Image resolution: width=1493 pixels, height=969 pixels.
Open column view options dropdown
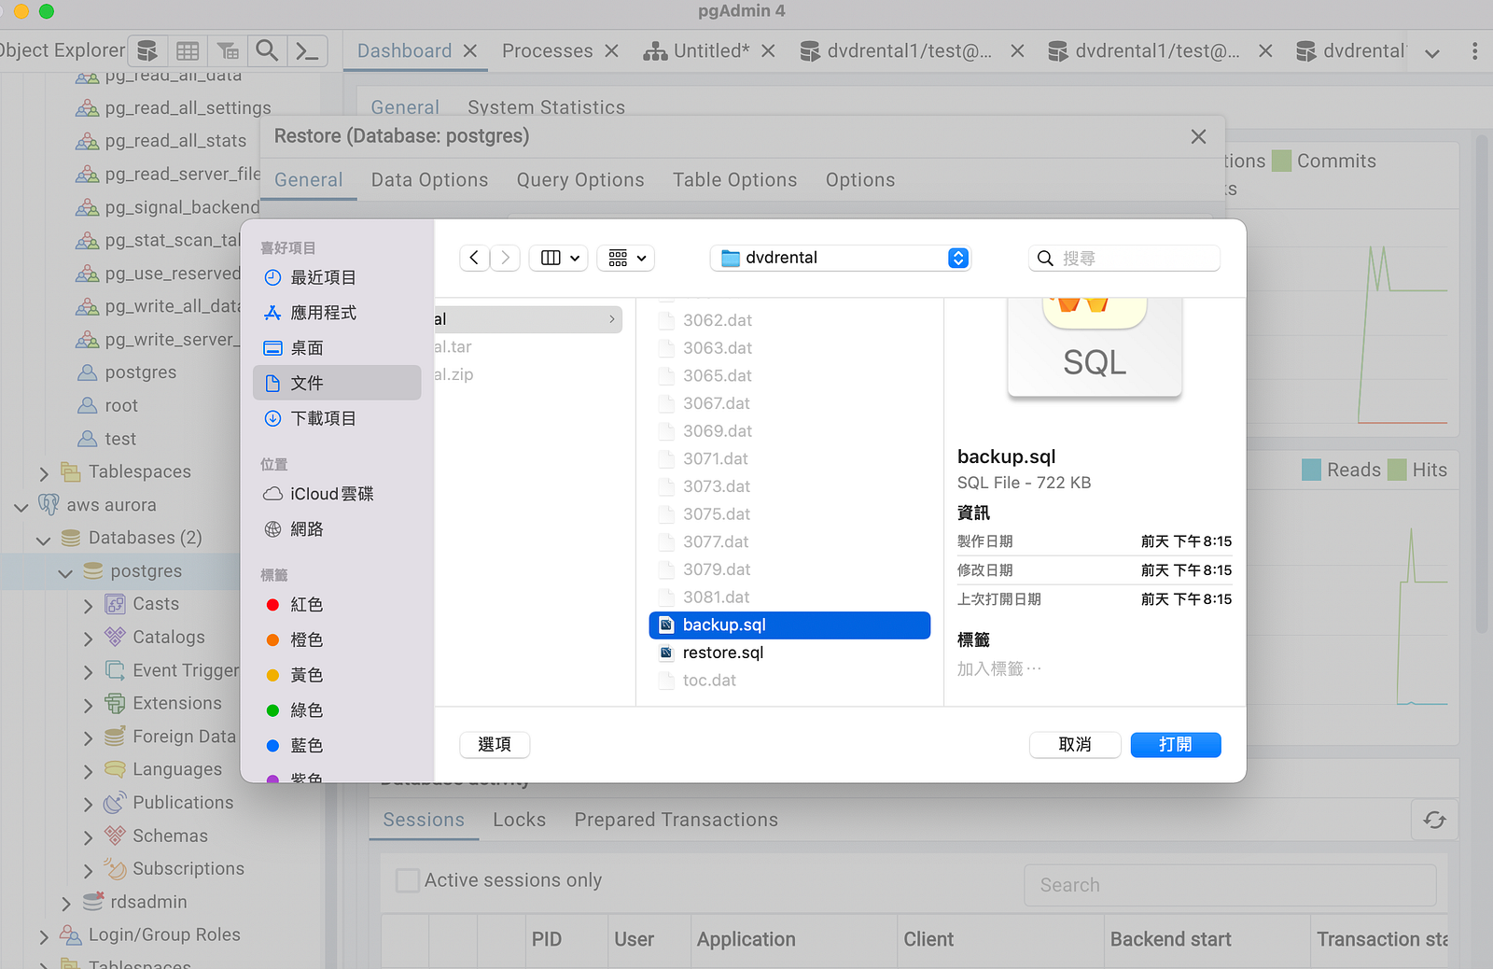559,258
